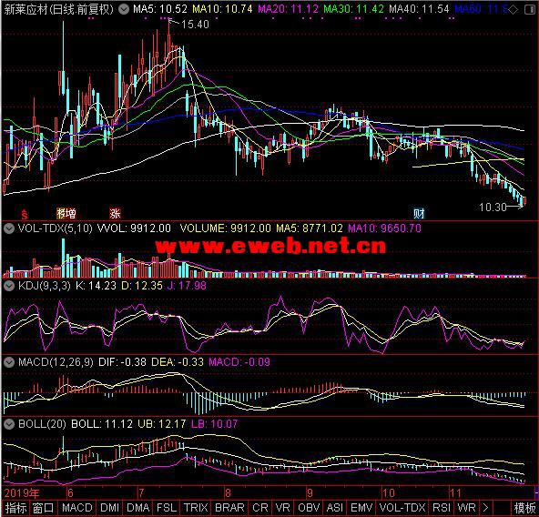Click the MACD(12,26,9) panel title
Image resolution: width=539 pixels, height=517 pixels.
[x=56, y=362]
